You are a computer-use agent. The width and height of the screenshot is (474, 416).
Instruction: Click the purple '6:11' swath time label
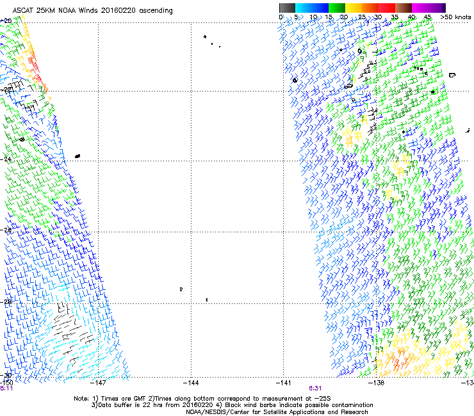coord(6,388)
